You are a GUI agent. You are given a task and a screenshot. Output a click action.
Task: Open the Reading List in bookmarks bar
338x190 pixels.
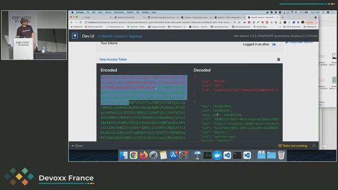(x=310, y=27)
